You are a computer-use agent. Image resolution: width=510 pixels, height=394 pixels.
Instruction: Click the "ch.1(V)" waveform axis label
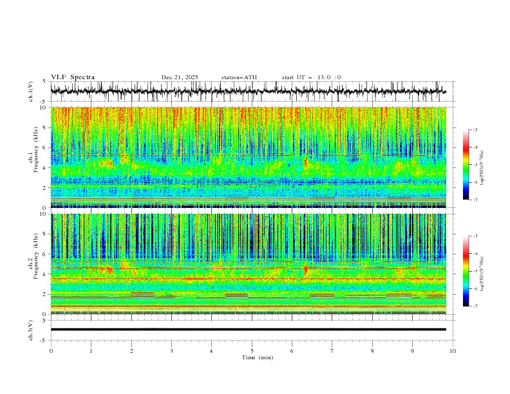(x=31, y=91)
